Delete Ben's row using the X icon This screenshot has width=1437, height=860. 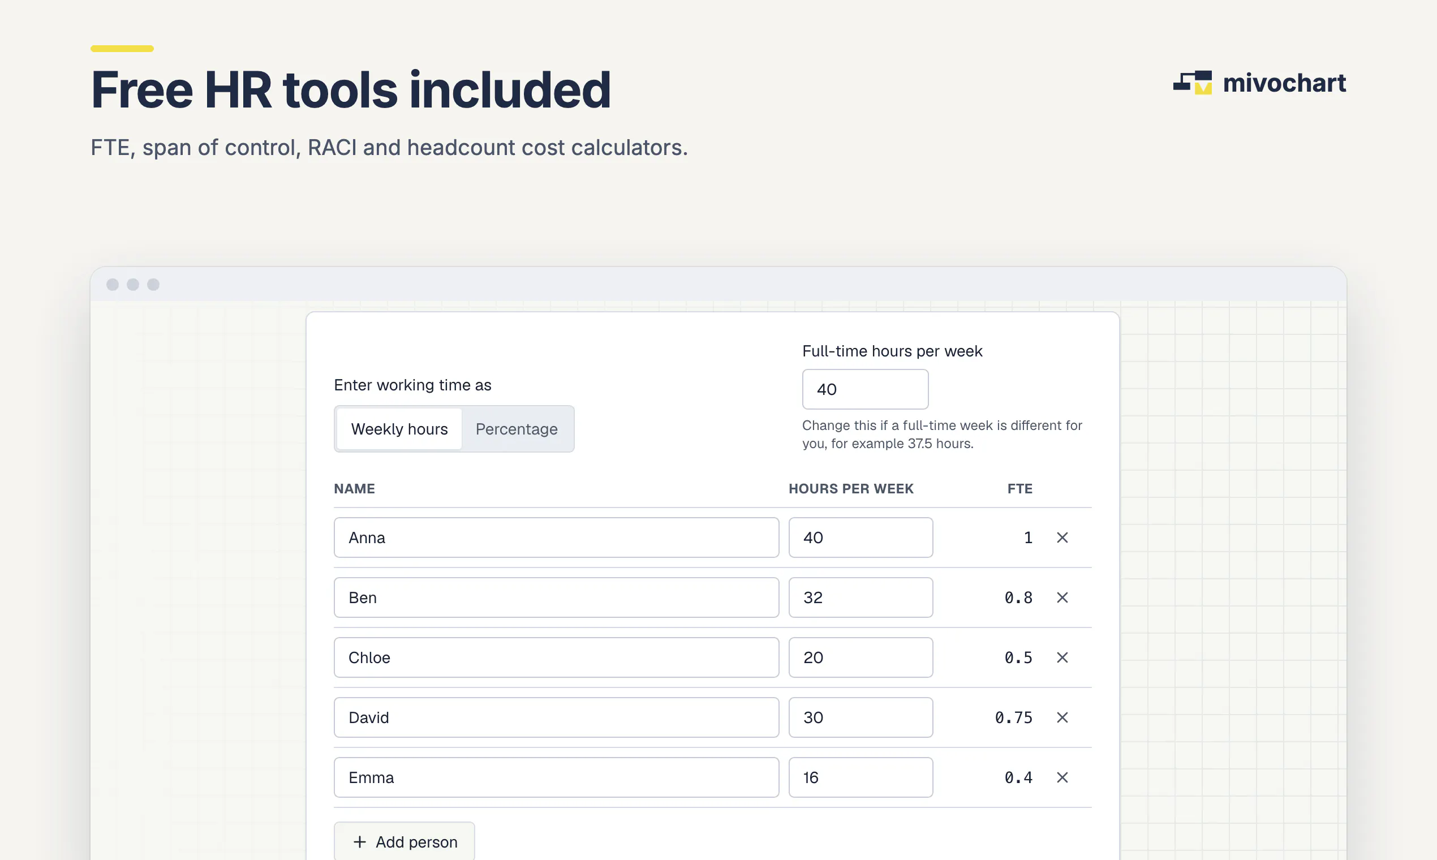click(x=1062, y=597)
